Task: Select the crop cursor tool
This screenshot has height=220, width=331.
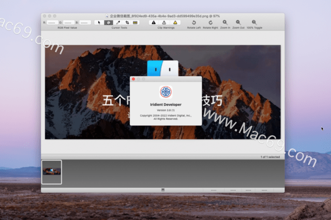Action: 127,23
